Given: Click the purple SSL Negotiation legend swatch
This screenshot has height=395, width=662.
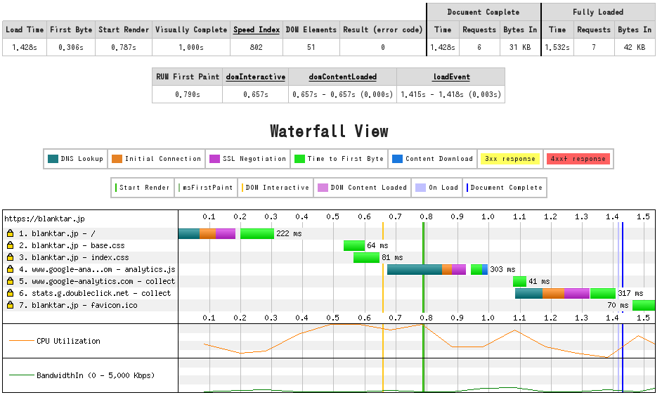Looking at the screenshot, I should 215,159.
